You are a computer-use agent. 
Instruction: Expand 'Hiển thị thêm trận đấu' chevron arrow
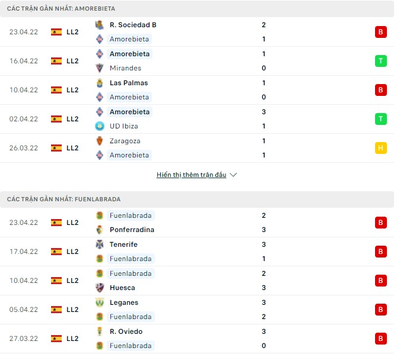233,175
